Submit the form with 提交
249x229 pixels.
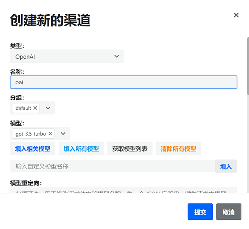200,212
